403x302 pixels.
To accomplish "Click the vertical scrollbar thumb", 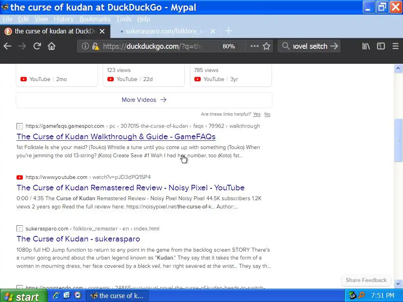I will point(398,140).
